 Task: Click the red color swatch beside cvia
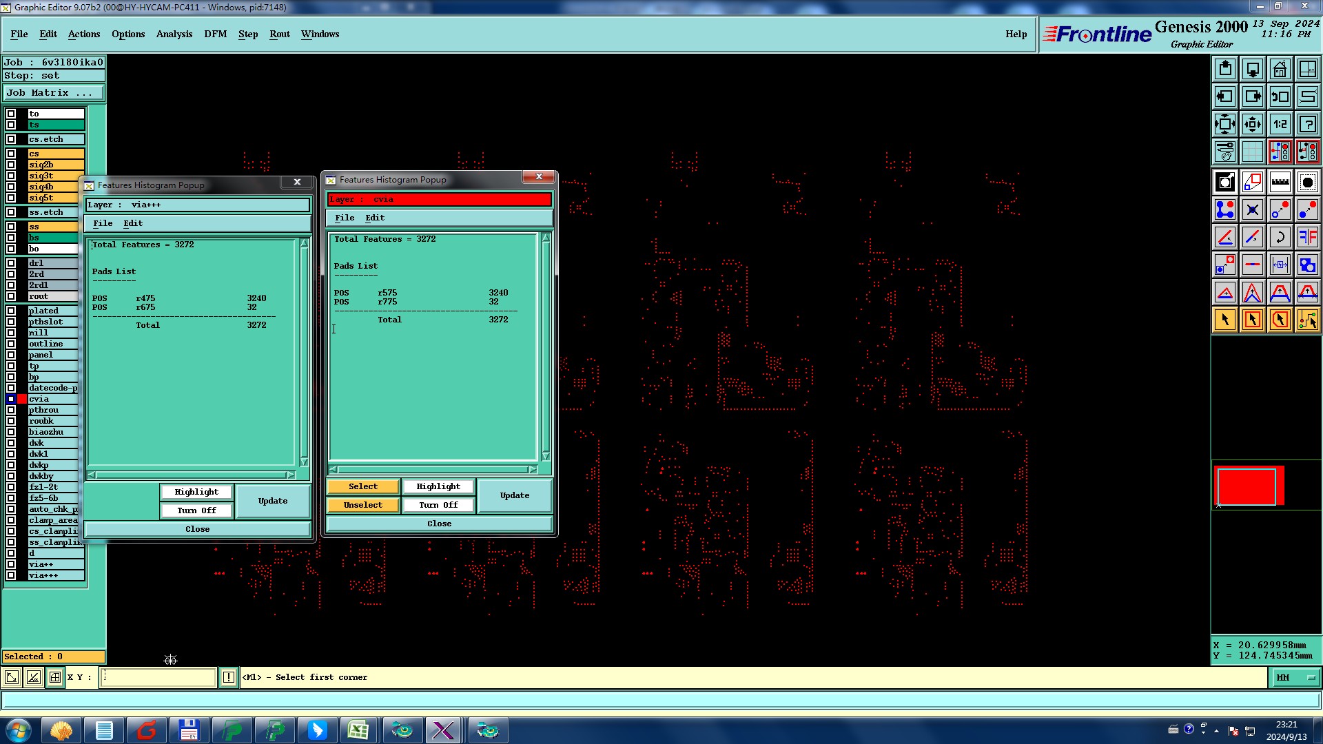click(22, 399)
